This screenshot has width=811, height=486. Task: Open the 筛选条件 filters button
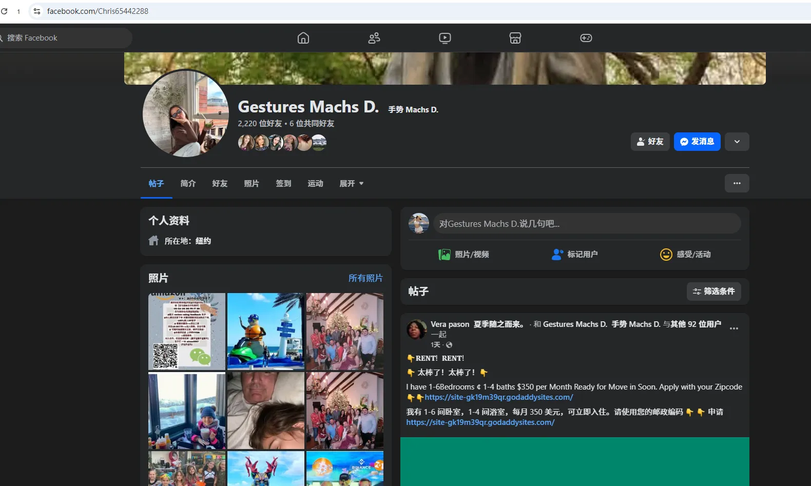tap(713, 291)
